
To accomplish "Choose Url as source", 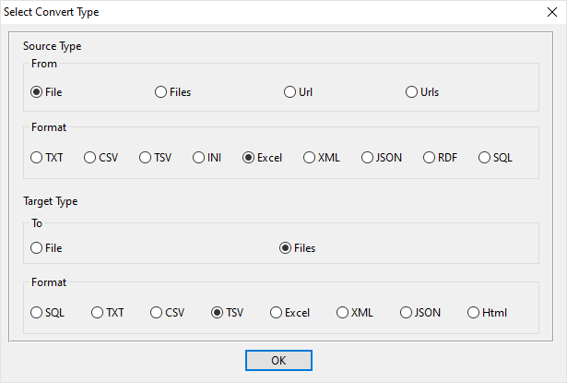I will 290,92.
